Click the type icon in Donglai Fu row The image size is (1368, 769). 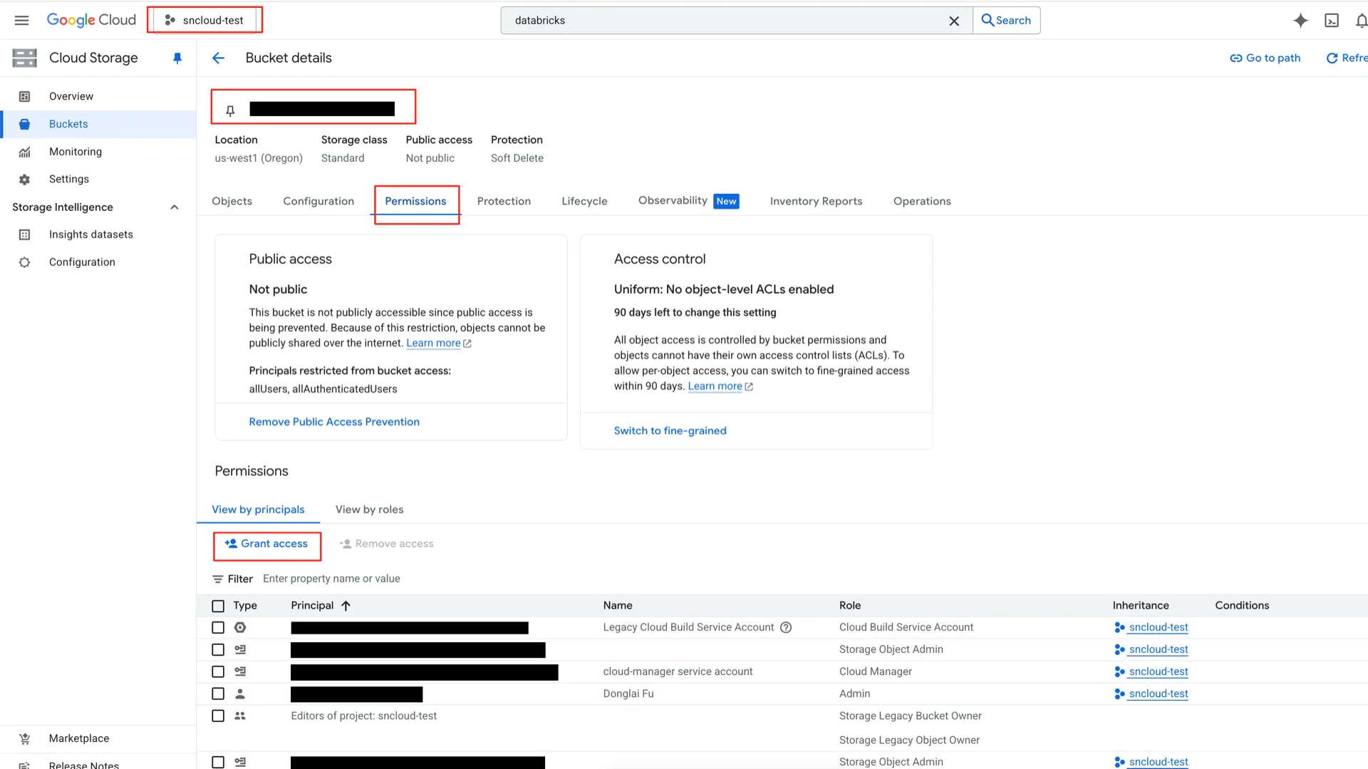click(240, 693)
